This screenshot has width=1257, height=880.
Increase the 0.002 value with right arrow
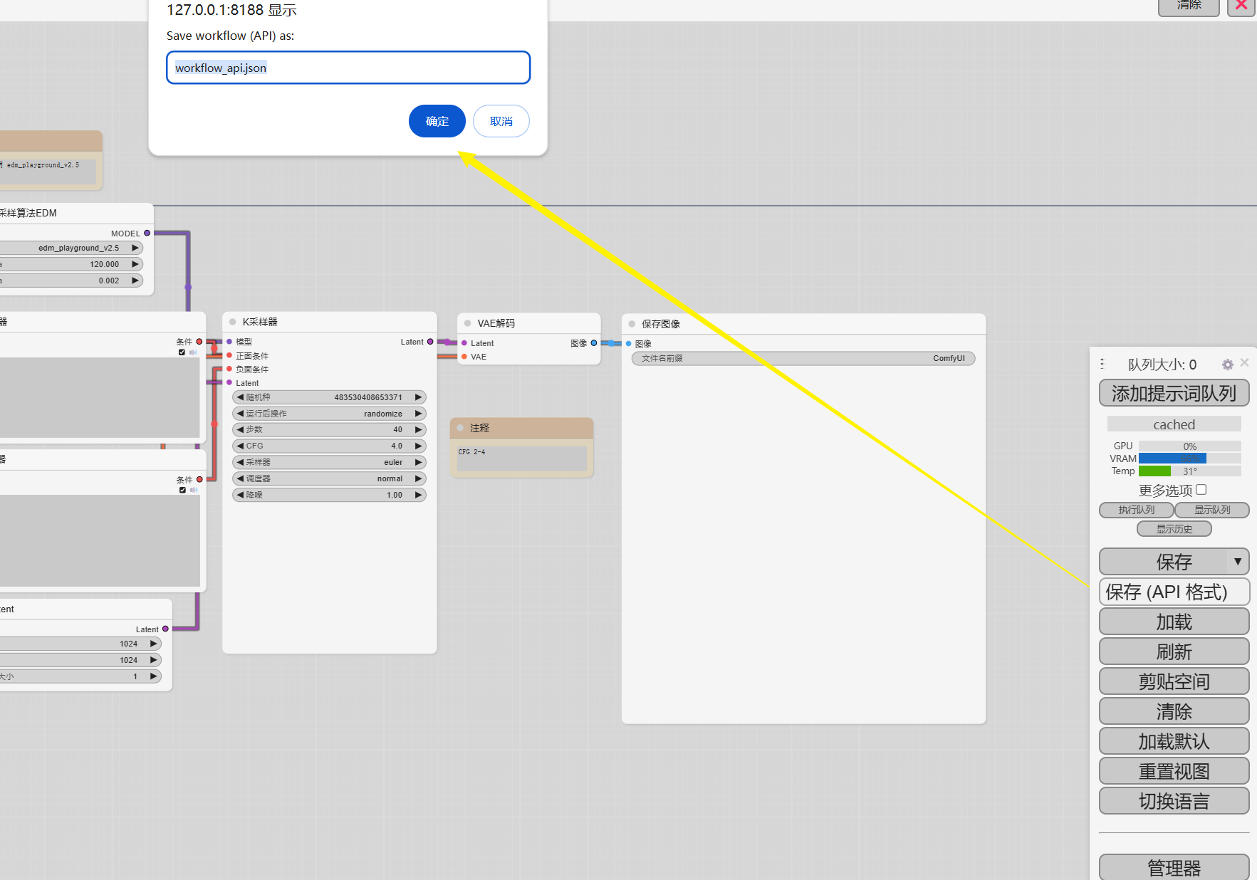pyautogui.click(x=135, y=281)
